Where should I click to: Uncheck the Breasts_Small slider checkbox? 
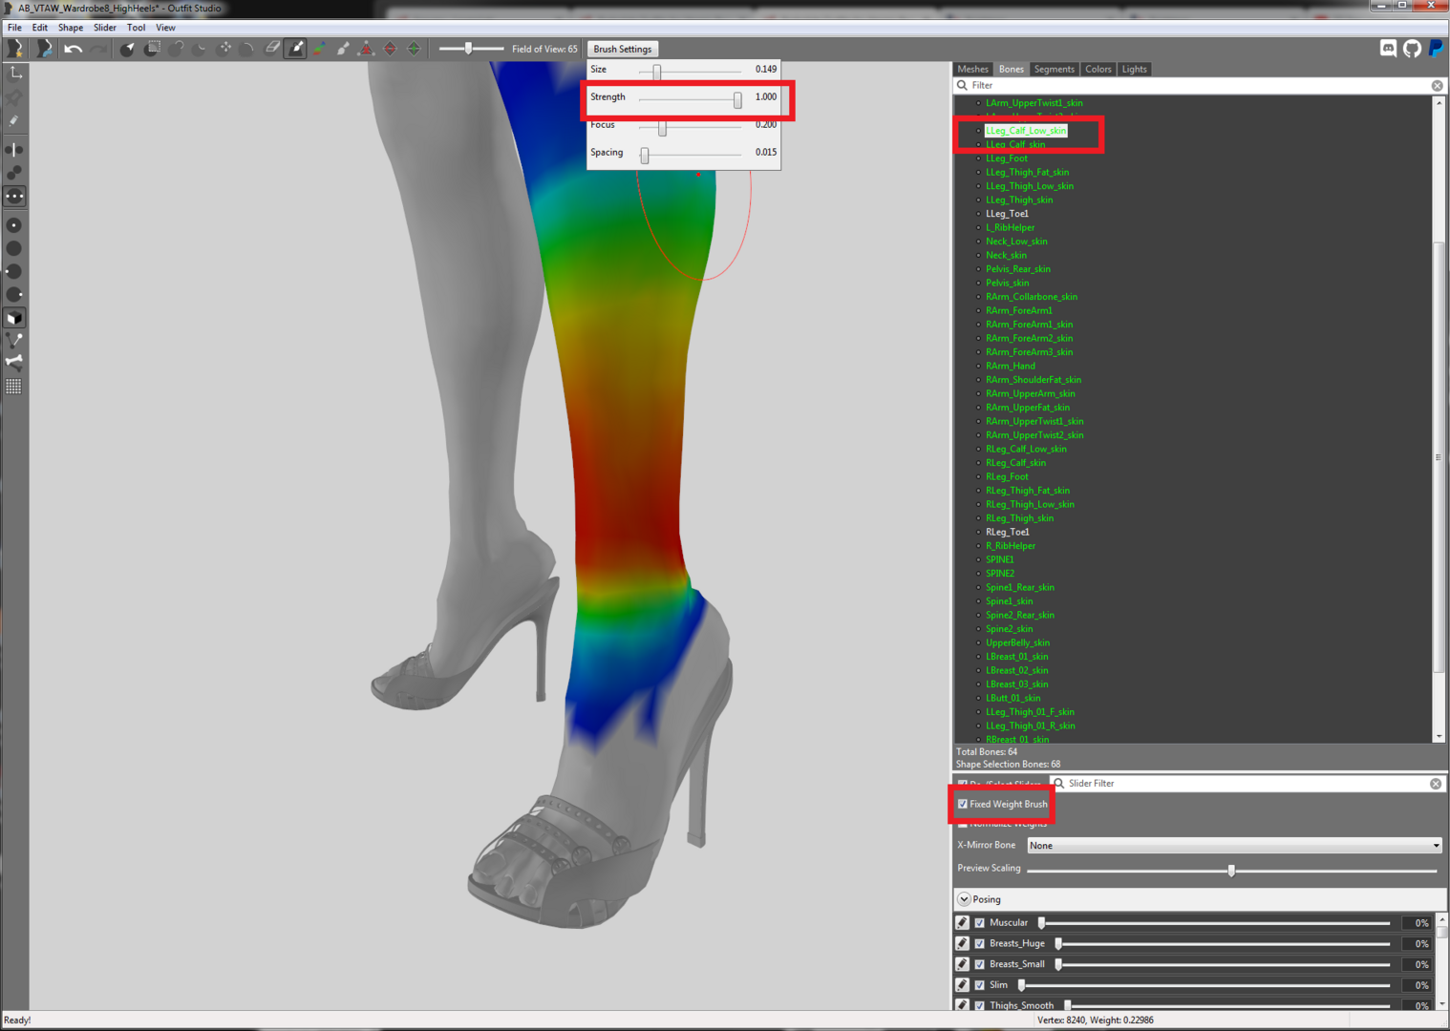pos(980,964)
